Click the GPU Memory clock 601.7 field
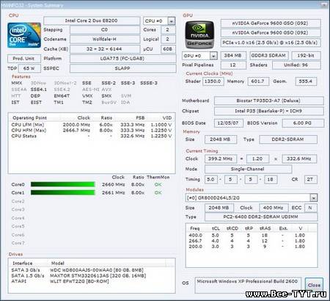Screen dimensions: 330x301 pyautogui.click(x=258, y=81)
